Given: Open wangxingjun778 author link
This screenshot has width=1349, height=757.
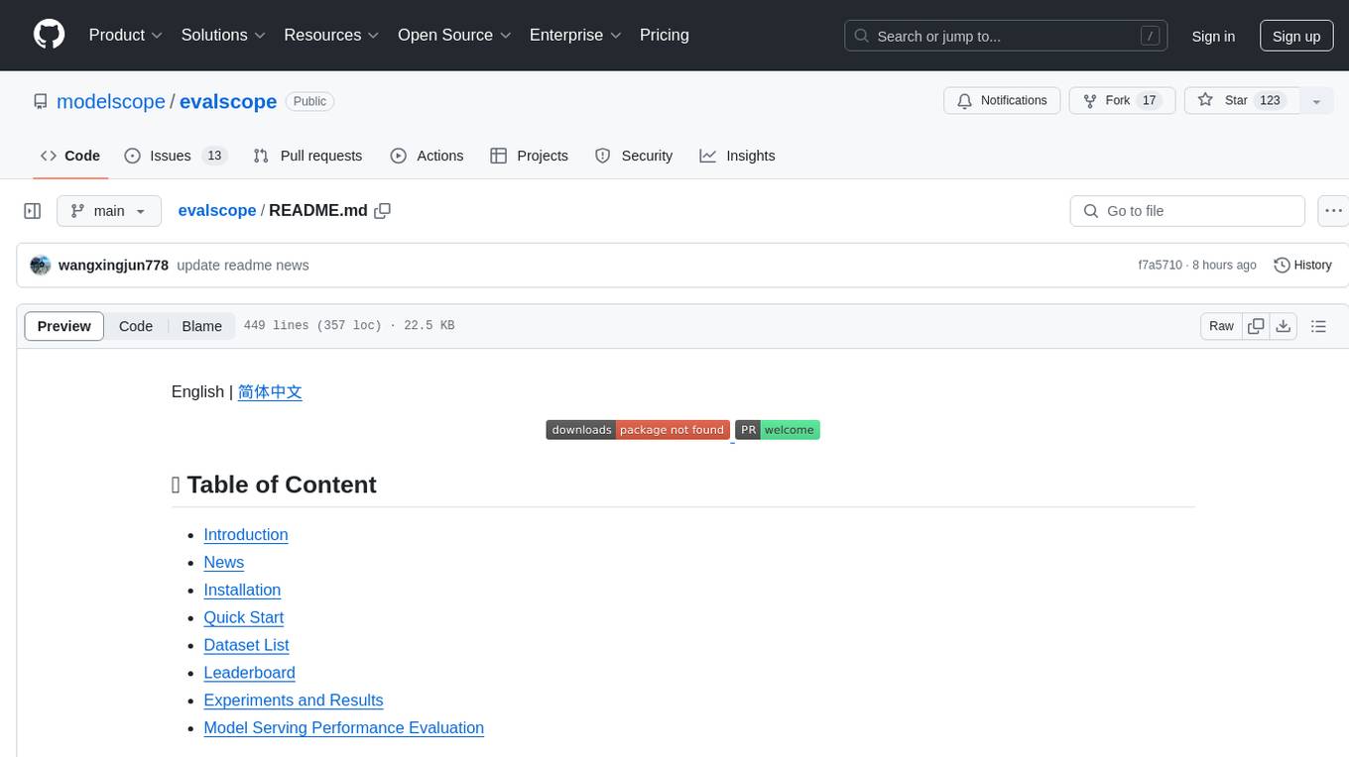Looking at the screenshot, I should tap(113, 266).
